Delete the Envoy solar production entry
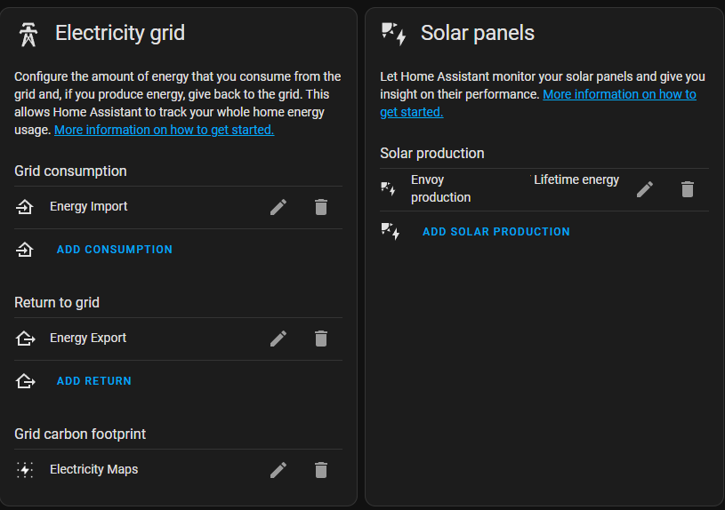The height and width of the screenshot is (510, 725). [x=688, y=189]
